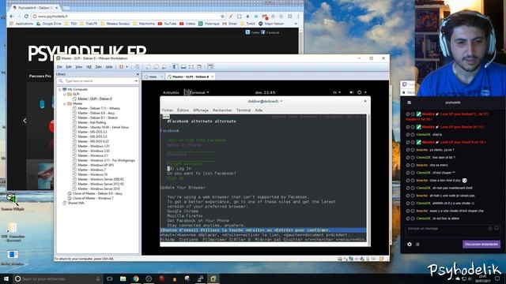The width and height of the screenshot is (506, 284).
Task: Select Master - Windows XP SP3 VM
Action: pos(96,165)
